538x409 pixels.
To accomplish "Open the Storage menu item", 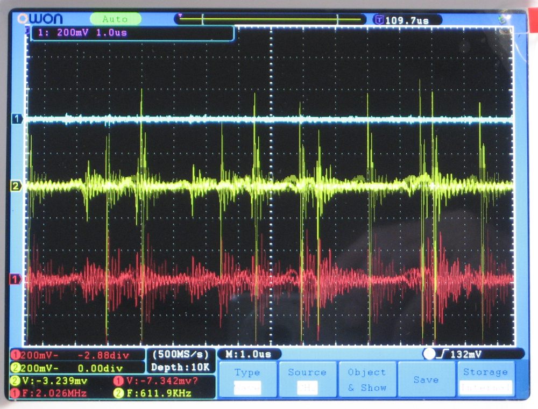I will 486,379.
